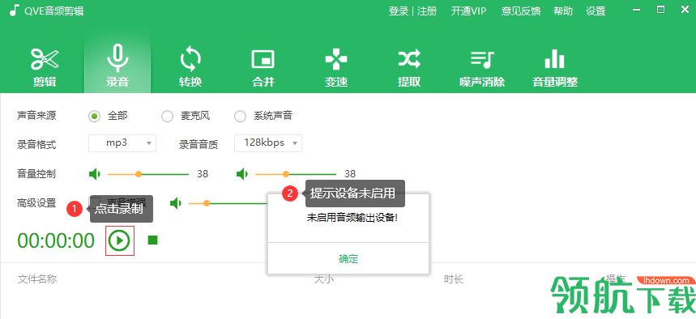
Task: Mute the second volume speaker icon
Action: 242,174
